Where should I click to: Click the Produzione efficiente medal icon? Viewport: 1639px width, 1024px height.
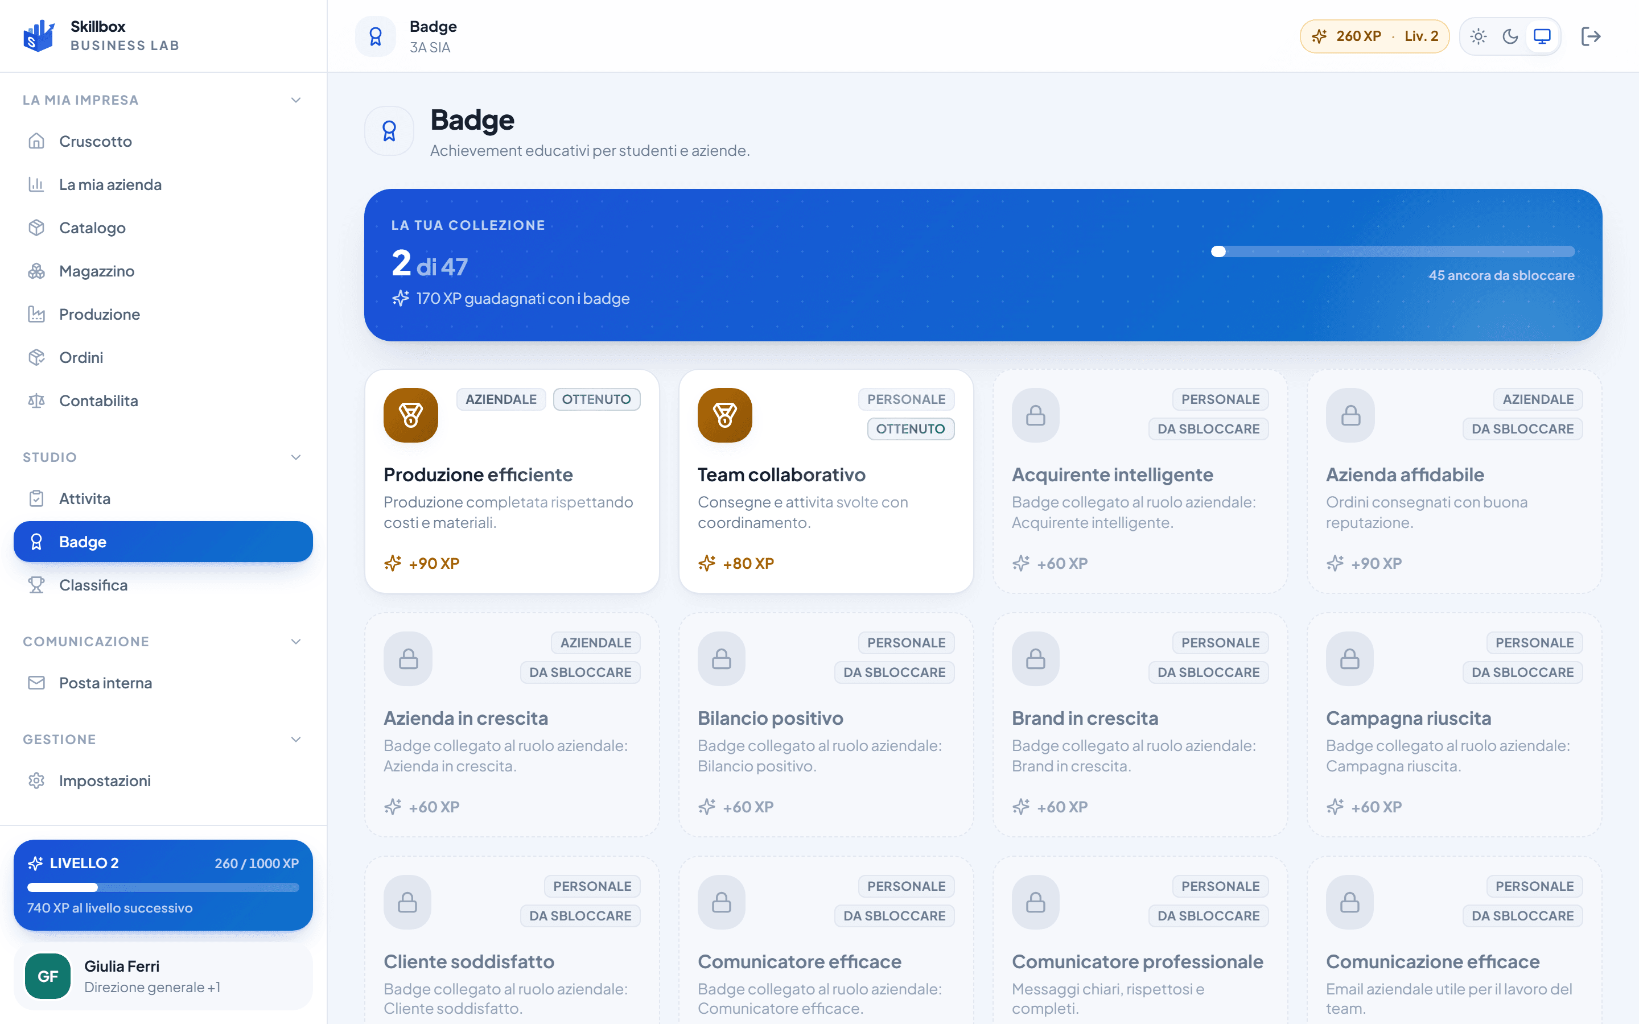pyautogui.click(x=411, y=415)
